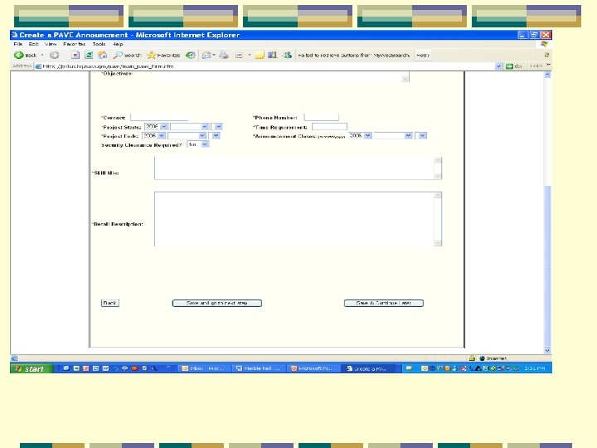This screenshot has width=597, height=448.
Task: Click Save & Continue Later button
Action: (384, 304)
